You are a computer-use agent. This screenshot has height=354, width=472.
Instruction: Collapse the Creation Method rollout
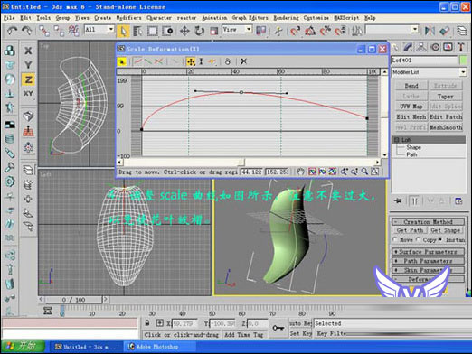tap(428, 222)
